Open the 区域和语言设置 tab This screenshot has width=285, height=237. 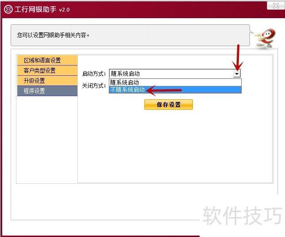pyautogui.click(x=47, y=60)
